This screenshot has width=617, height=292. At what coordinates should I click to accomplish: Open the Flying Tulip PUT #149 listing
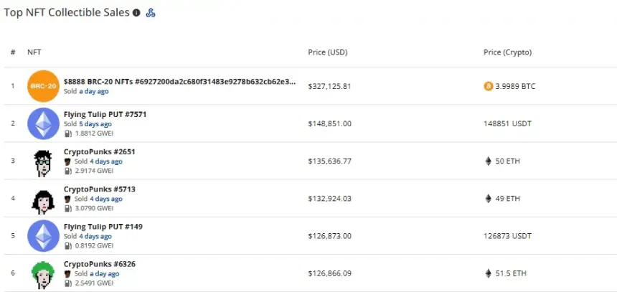click(103, 227)
